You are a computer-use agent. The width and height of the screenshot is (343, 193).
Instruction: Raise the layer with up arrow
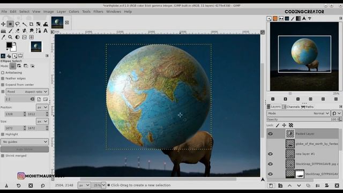point(289,185)
